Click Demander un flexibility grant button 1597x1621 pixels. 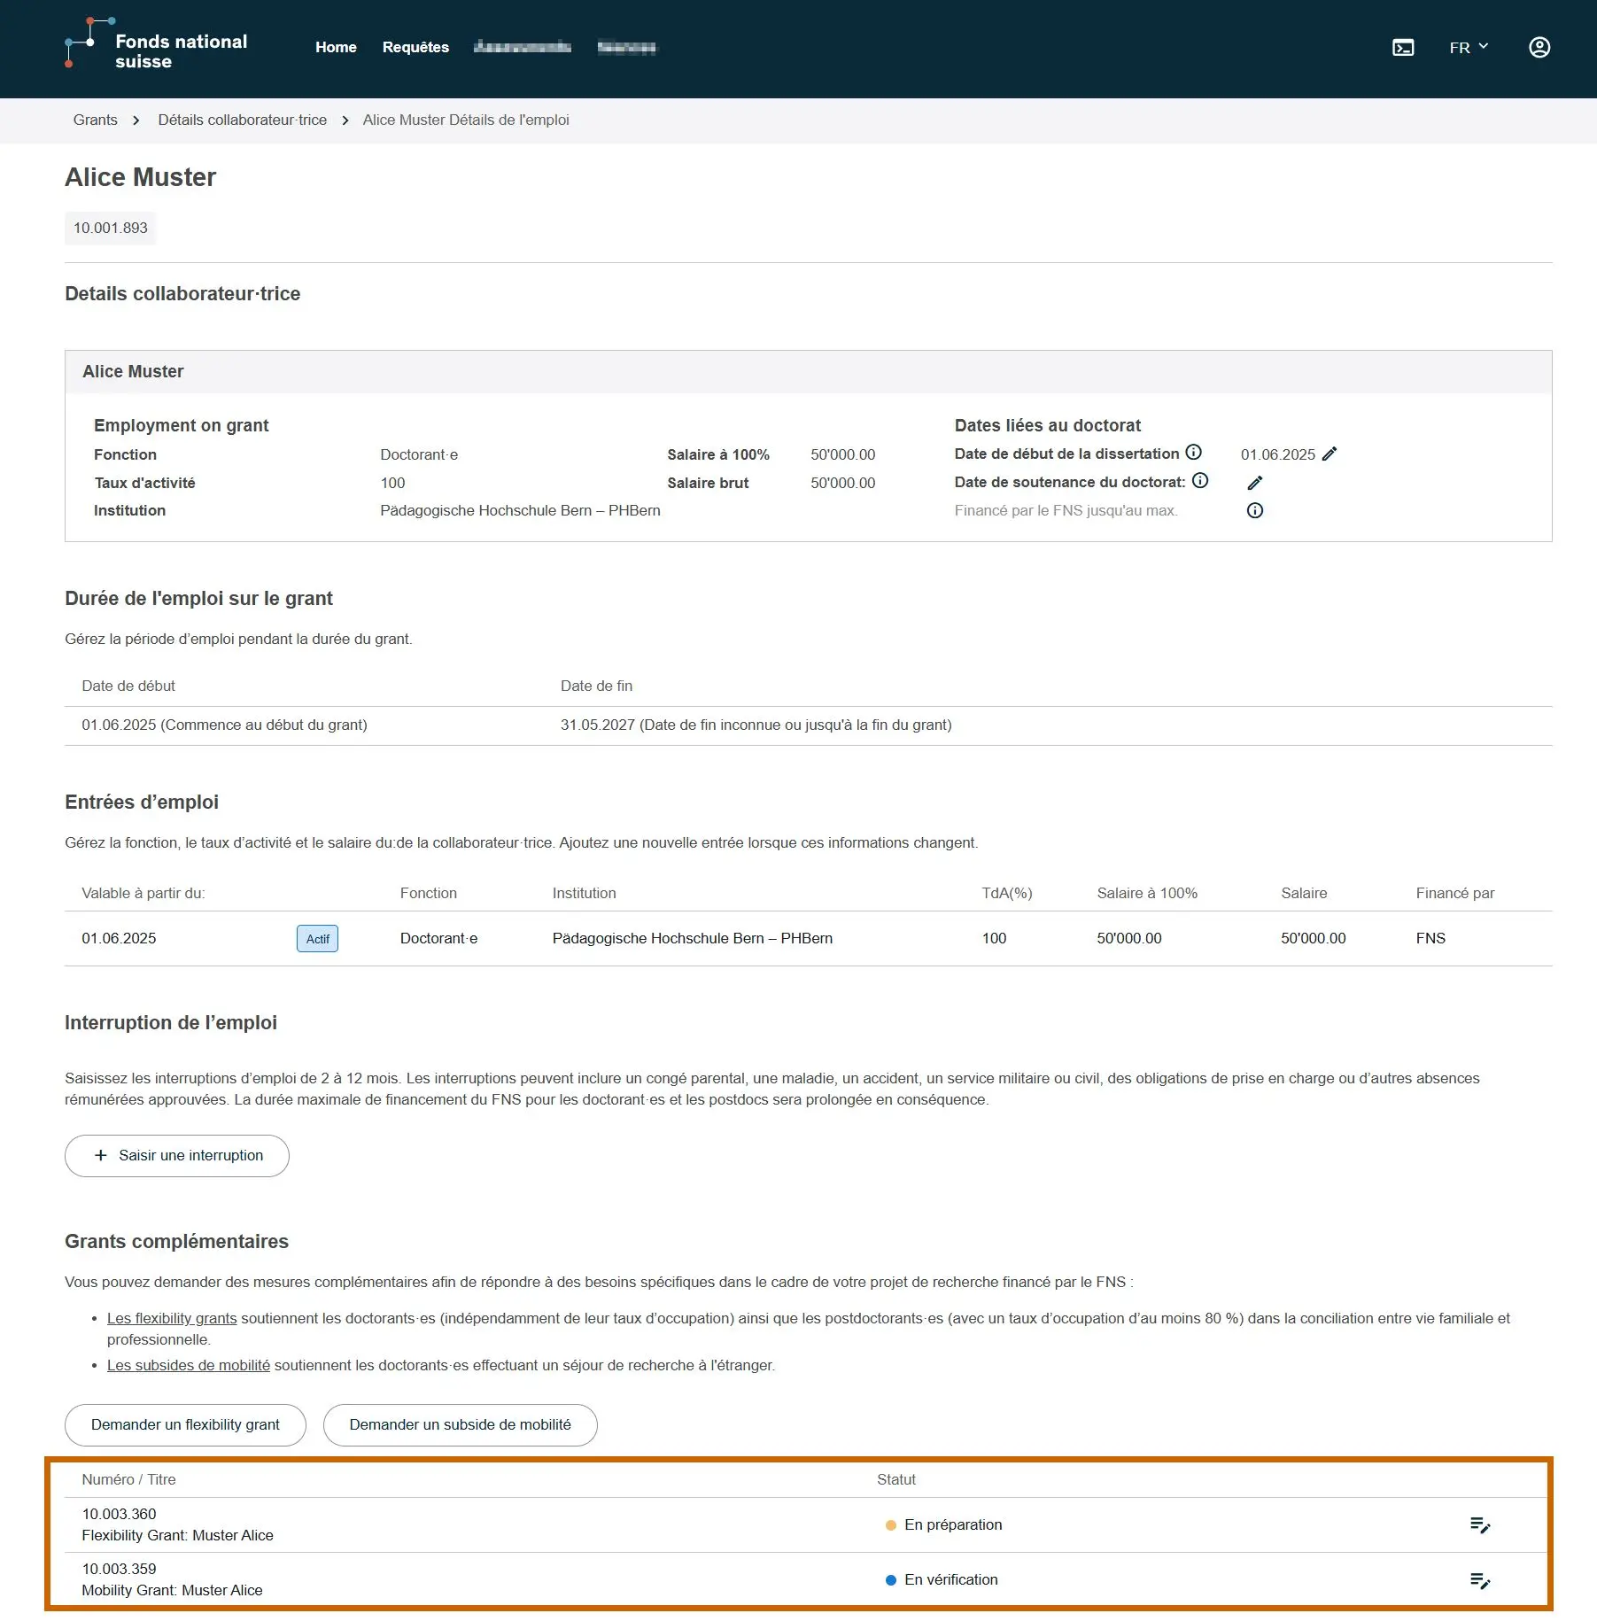tap(185, 1425)
